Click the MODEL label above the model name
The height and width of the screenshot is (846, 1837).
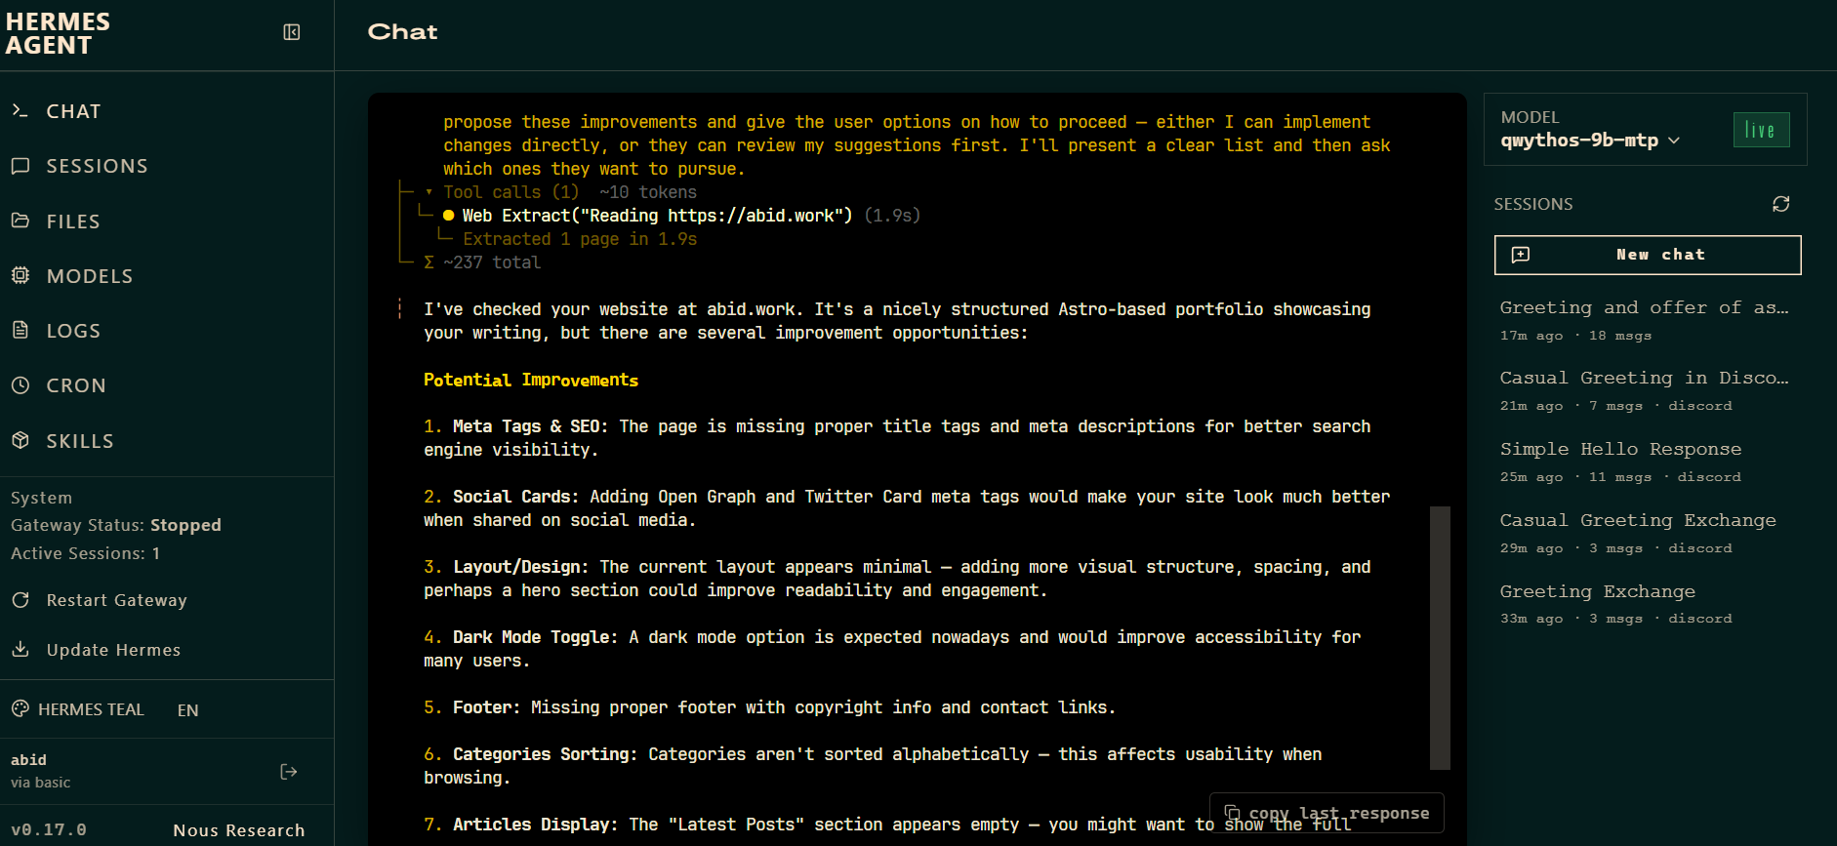[x=1530, y=117]
